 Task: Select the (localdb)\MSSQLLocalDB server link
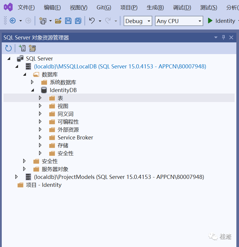tap(120, 66)
